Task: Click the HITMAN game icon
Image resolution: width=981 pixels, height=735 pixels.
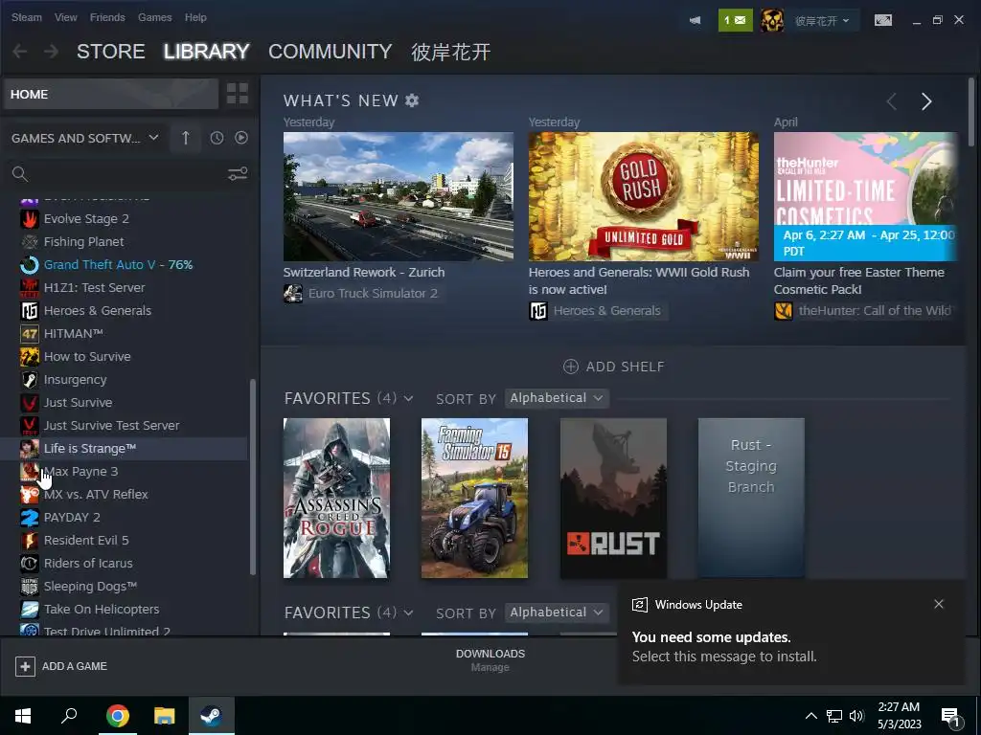Action: point(30,334)
